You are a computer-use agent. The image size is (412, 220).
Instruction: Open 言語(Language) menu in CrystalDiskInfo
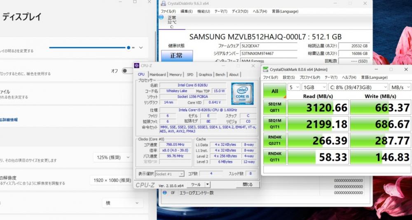[x=285, y=12]
